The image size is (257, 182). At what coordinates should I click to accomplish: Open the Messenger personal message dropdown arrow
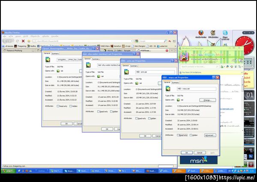point(224,59)
